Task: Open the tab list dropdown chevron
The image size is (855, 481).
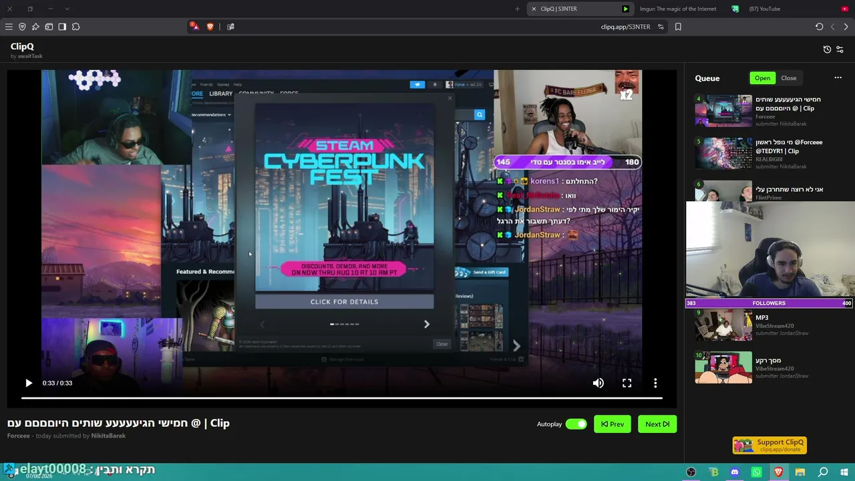Action: [67, 9]
